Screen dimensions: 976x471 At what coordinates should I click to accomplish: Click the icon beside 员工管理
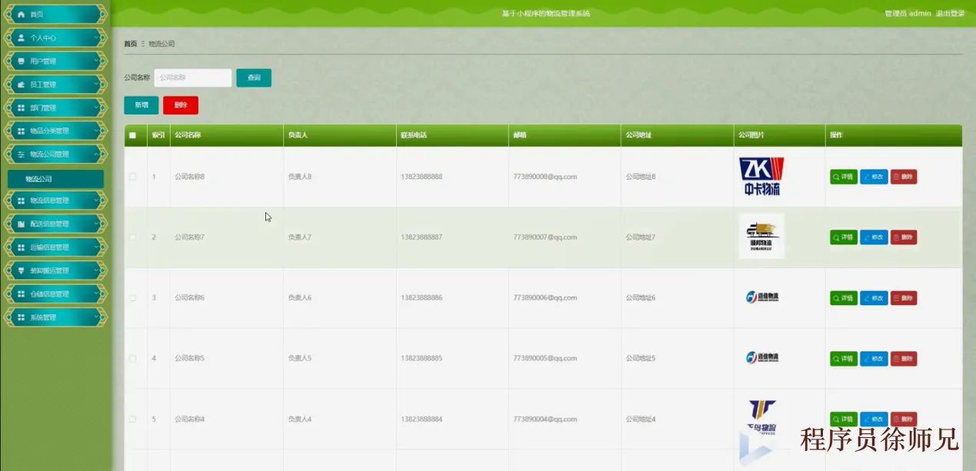tap(22, 85)
